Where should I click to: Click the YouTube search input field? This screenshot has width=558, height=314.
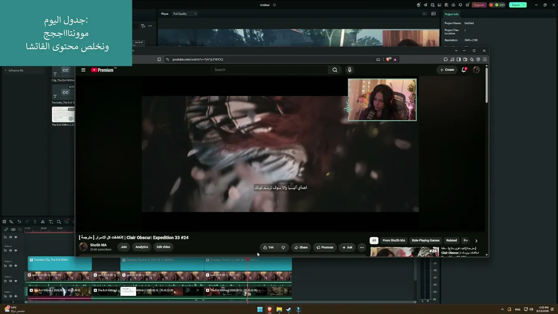point(269,70)
